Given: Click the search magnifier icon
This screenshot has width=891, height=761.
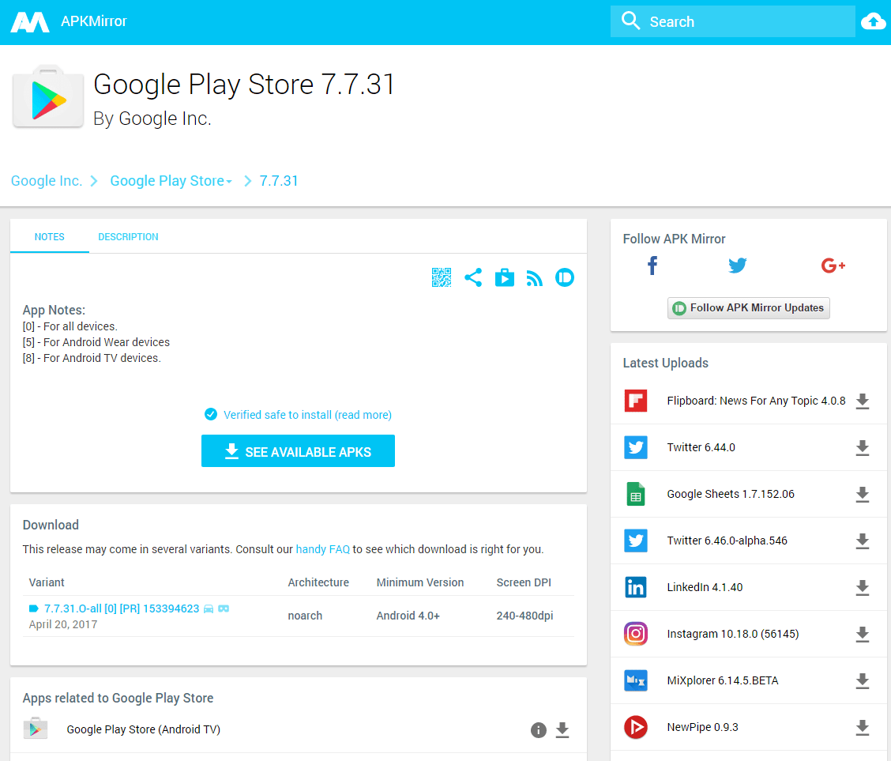Looking at the screenshot, I should click(630, 21).
